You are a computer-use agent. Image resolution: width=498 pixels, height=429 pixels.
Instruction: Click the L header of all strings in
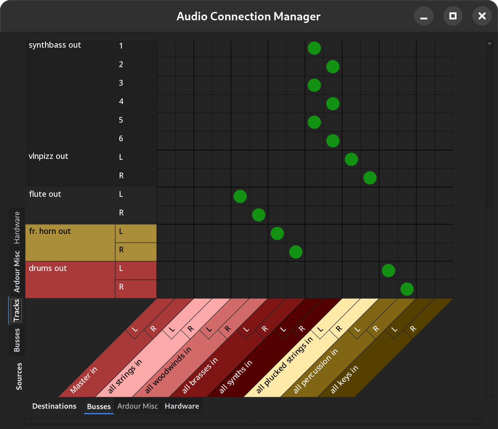(171, 328)
